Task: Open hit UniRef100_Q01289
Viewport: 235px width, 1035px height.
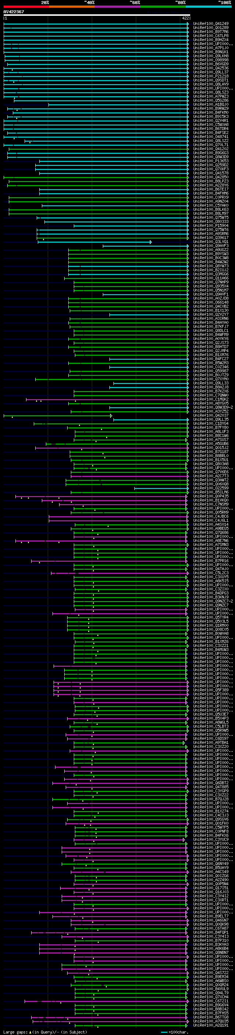Action: click(211, 28)
